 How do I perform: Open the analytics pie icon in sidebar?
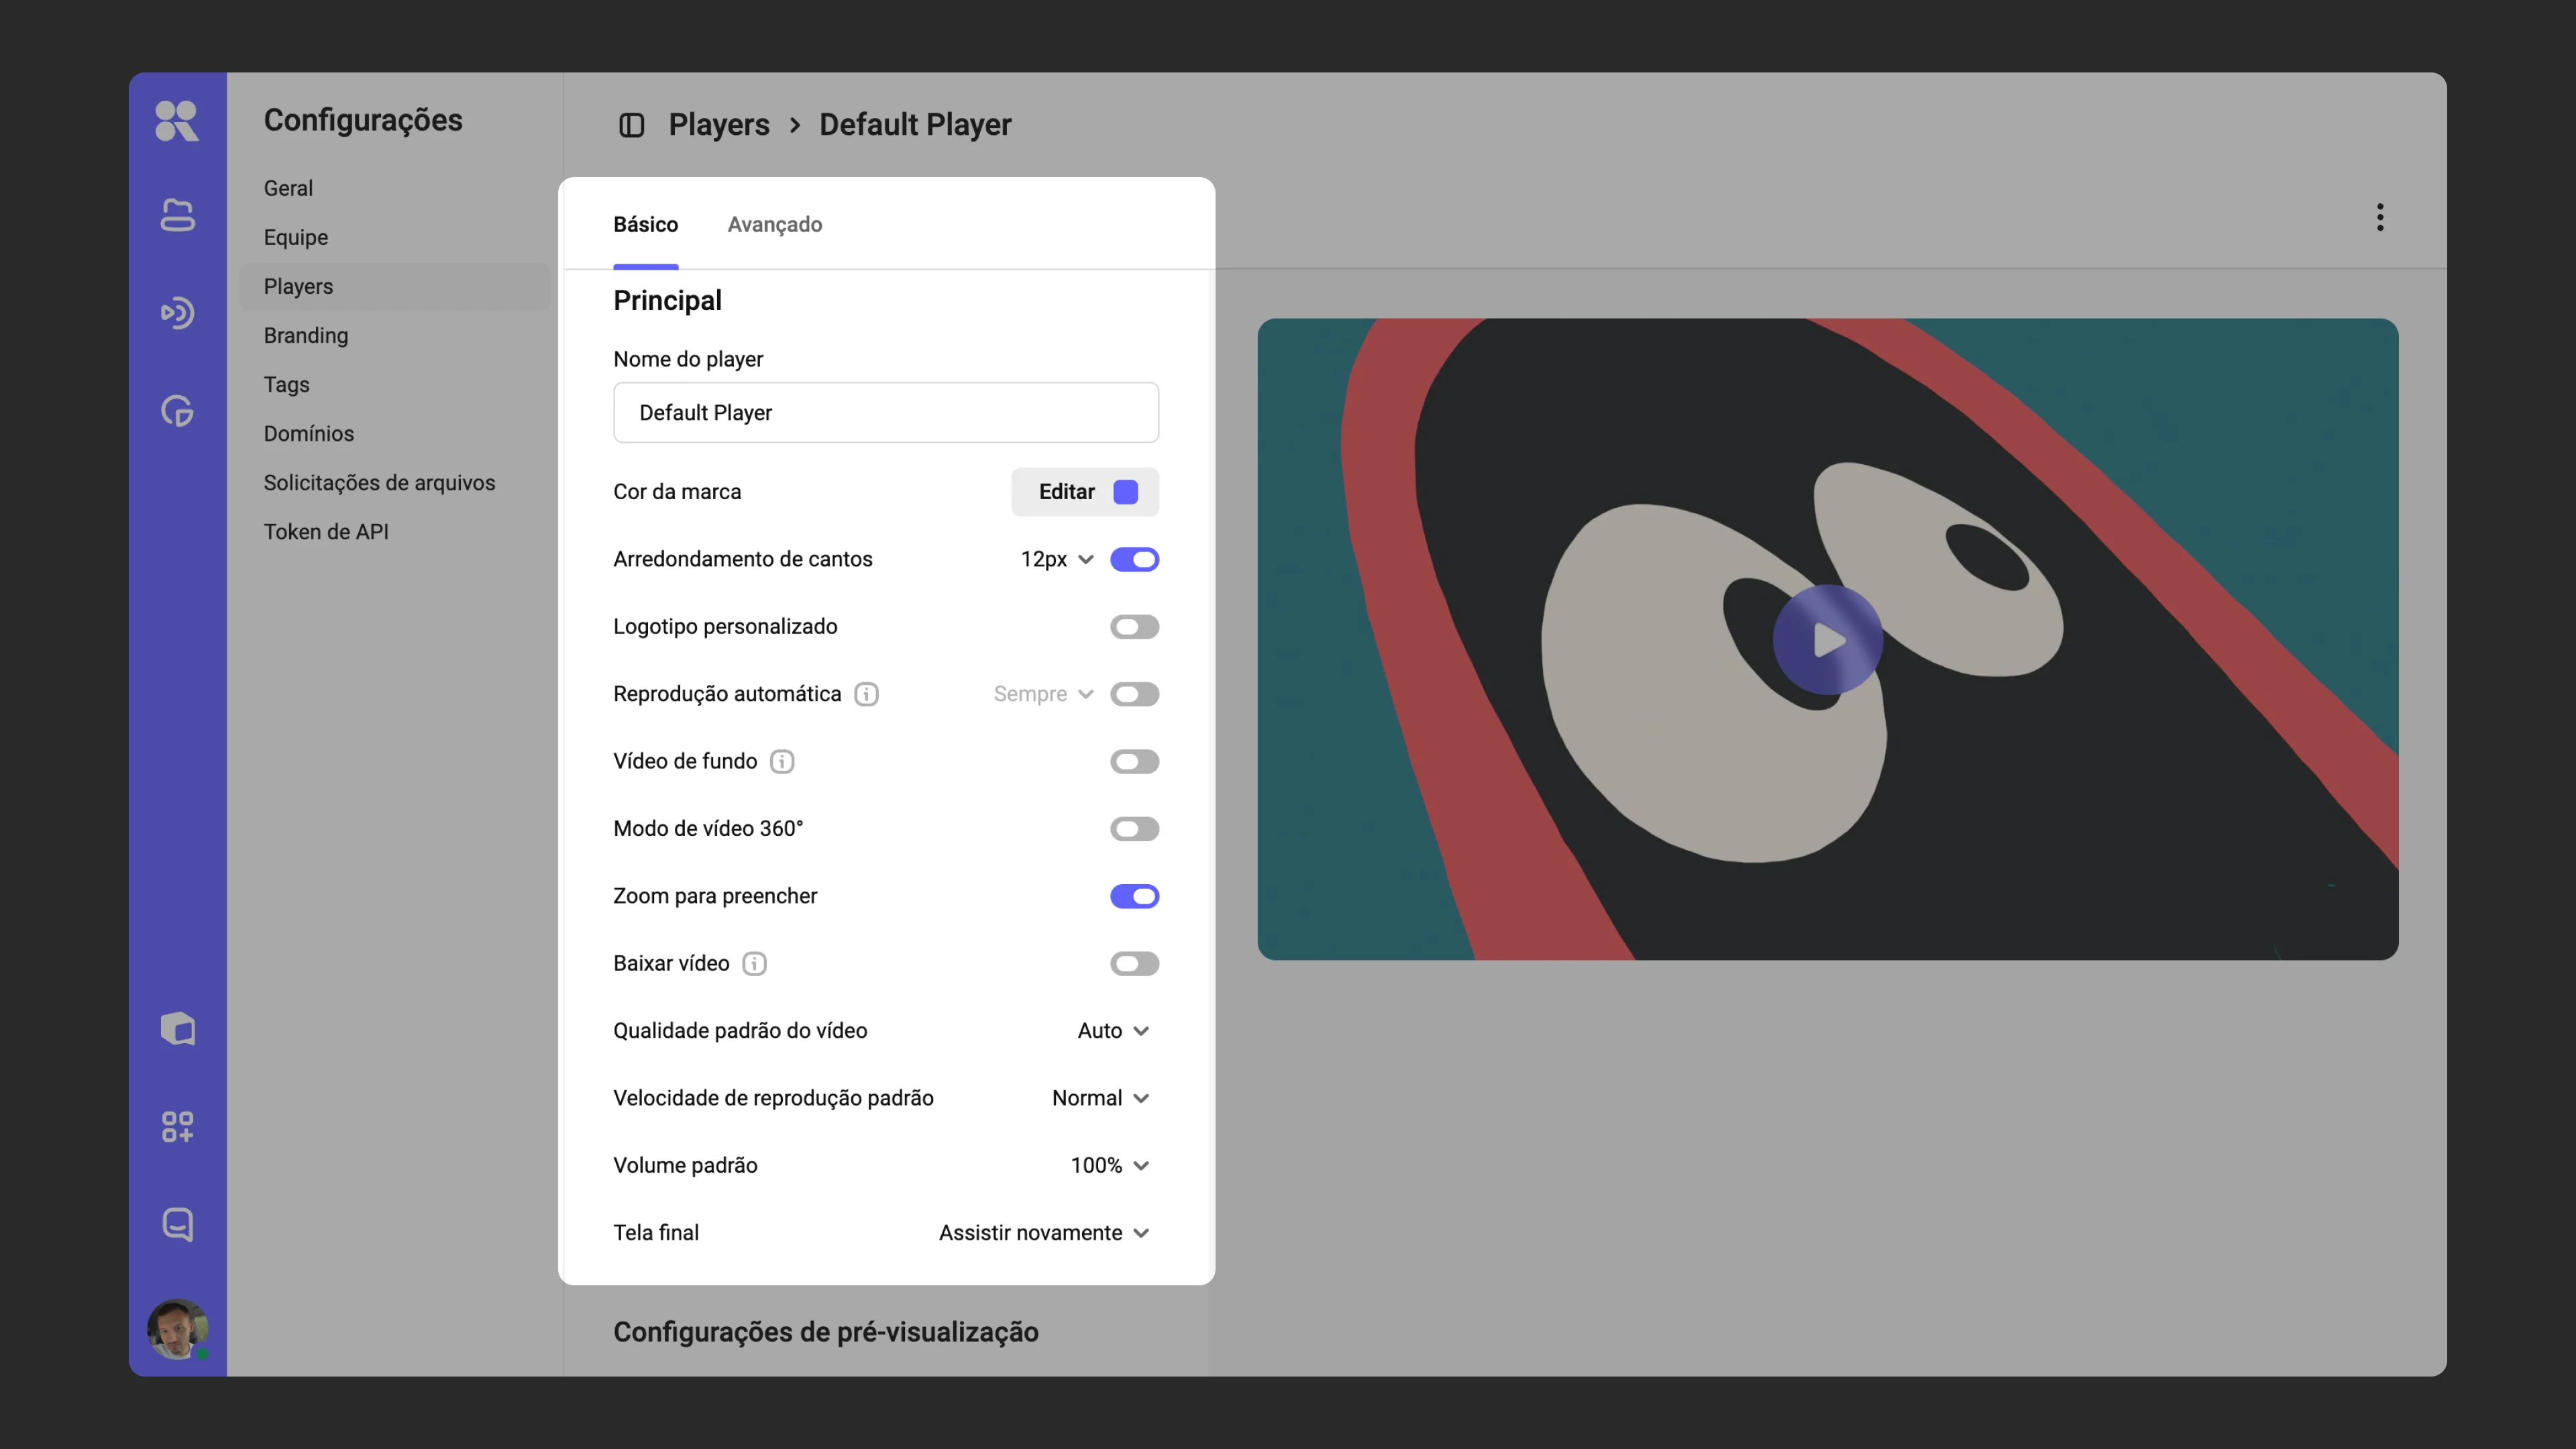177,411
